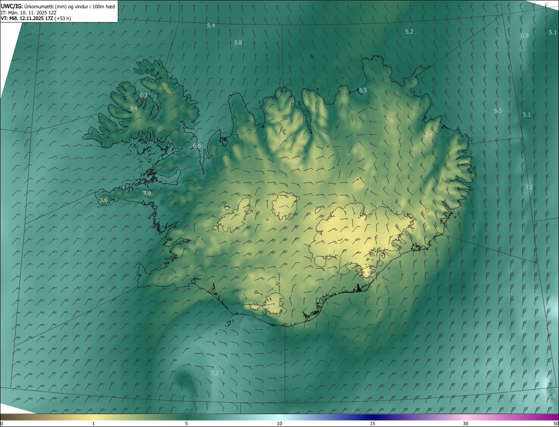The width and height of the screenshot is (559, 427).
Task: Click the 5.8 value label
Action: pyautogui.click(x=238, y=43)
